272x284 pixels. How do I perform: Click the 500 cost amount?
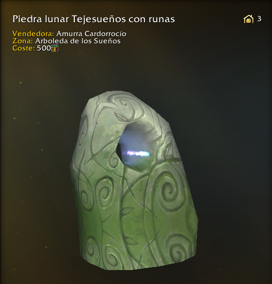coord(44,48)
